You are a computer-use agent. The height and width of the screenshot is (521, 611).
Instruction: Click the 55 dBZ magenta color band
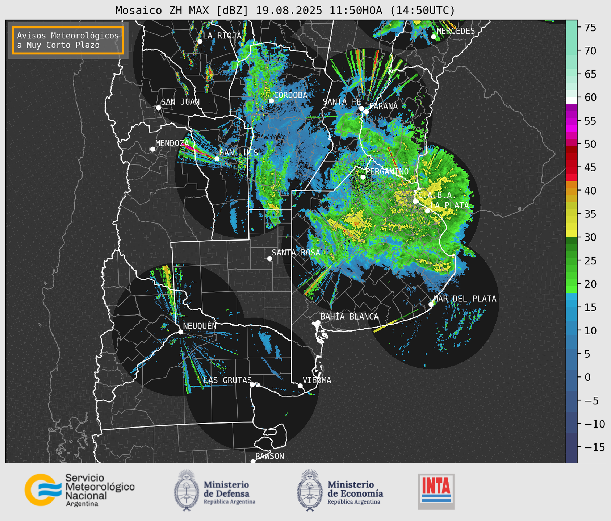click(x=572, y=121)
